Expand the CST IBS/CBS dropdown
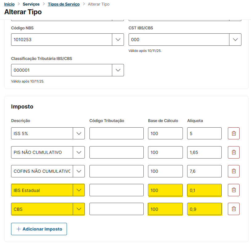This screenshot has width=251, height=246. (x=235, y=40)
